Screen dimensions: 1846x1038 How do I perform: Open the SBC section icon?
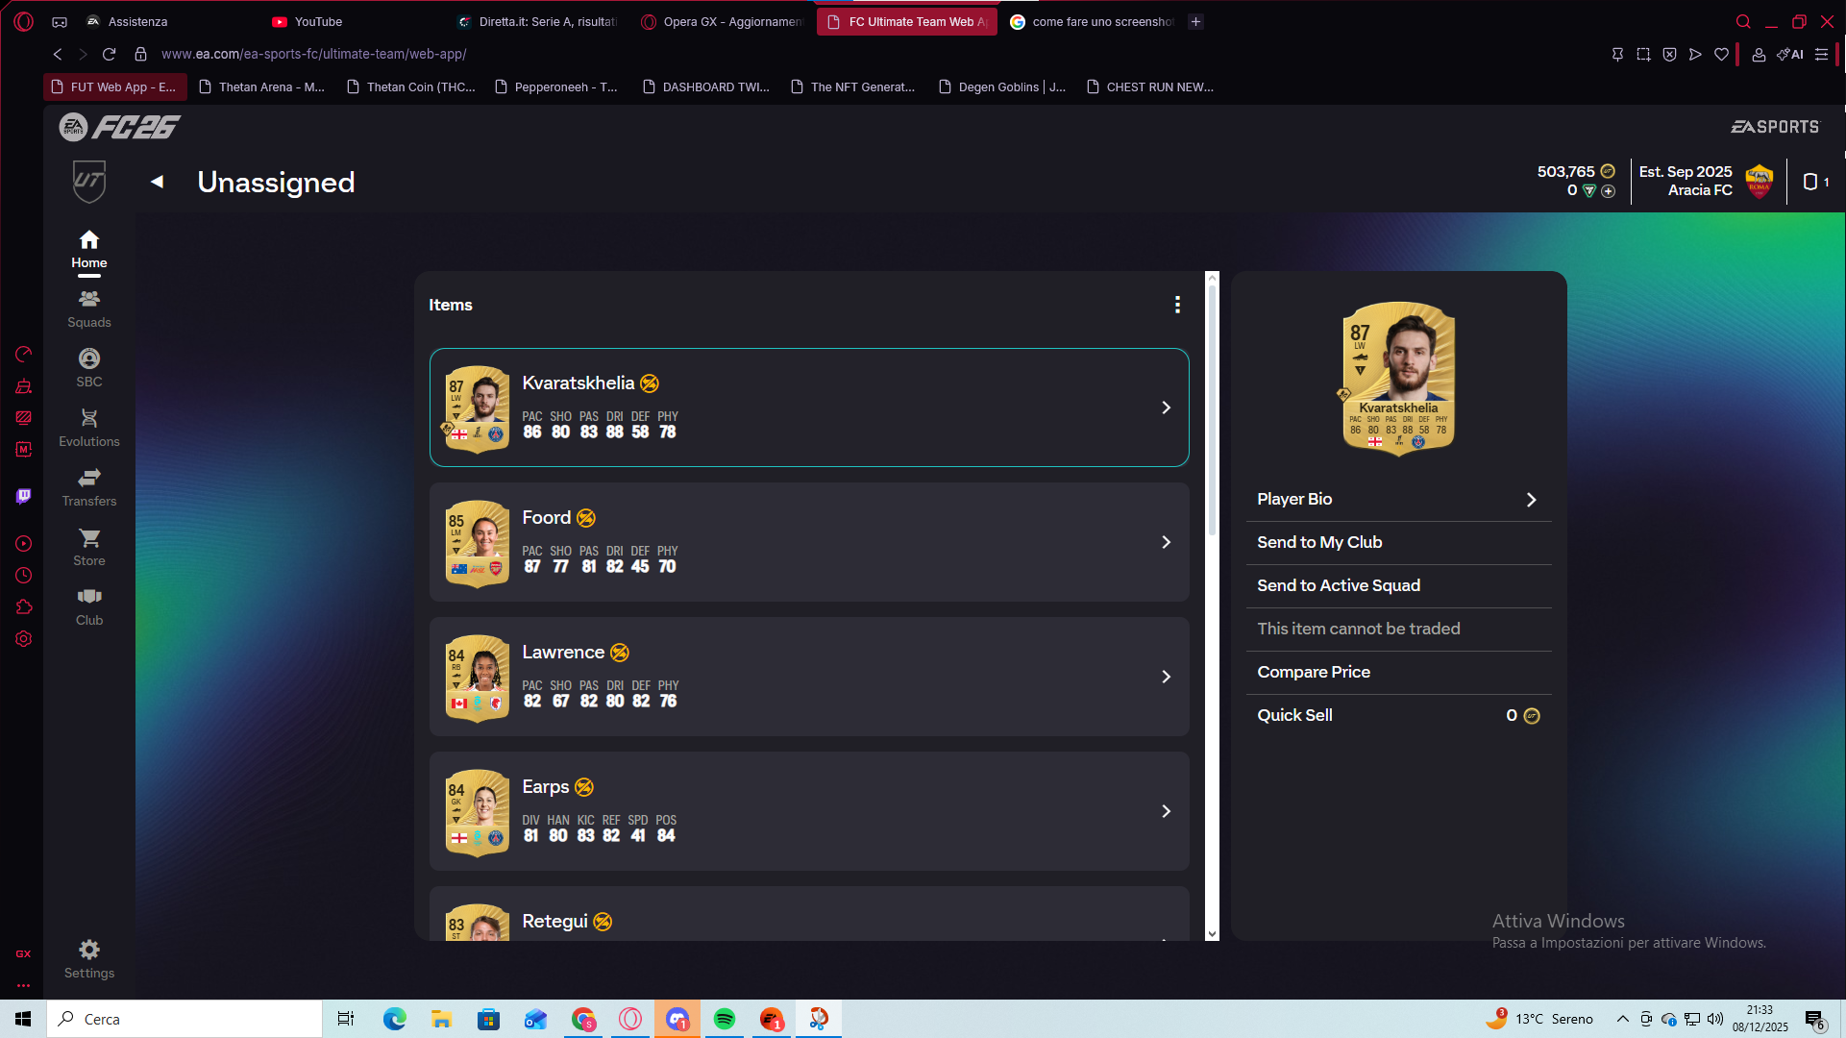(88, 358)
